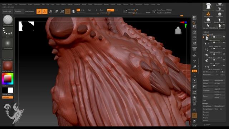Viewport: 229px width, 129px height.
Task: Toggle the Gizmo 3D button
Action: click(68, 11)
